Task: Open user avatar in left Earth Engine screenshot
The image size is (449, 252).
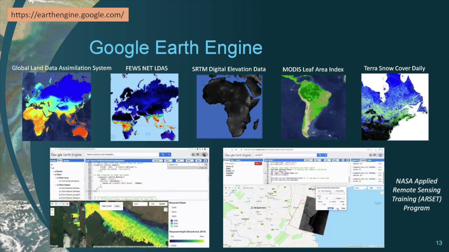Action: tap(205, 155)
